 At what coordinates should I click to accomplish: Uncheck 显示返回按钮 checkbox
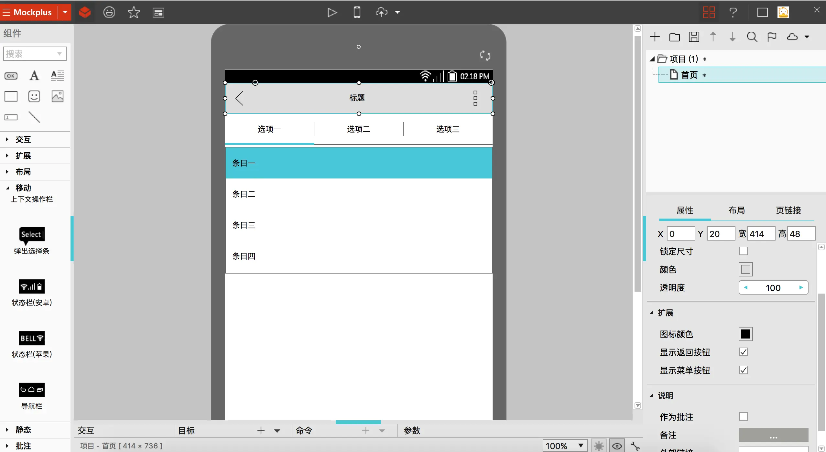coord(743,352)
